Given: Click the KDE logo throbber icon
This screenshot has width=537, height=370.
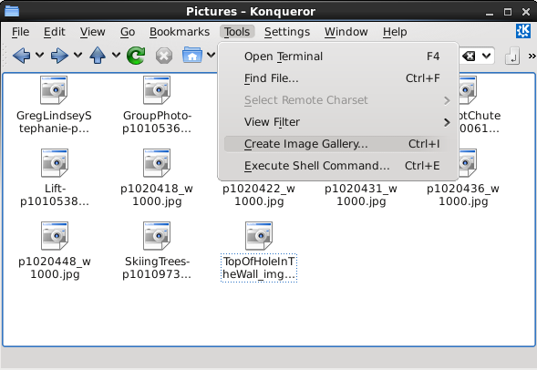Looking at the screenshot, I should tap(523, 31).
